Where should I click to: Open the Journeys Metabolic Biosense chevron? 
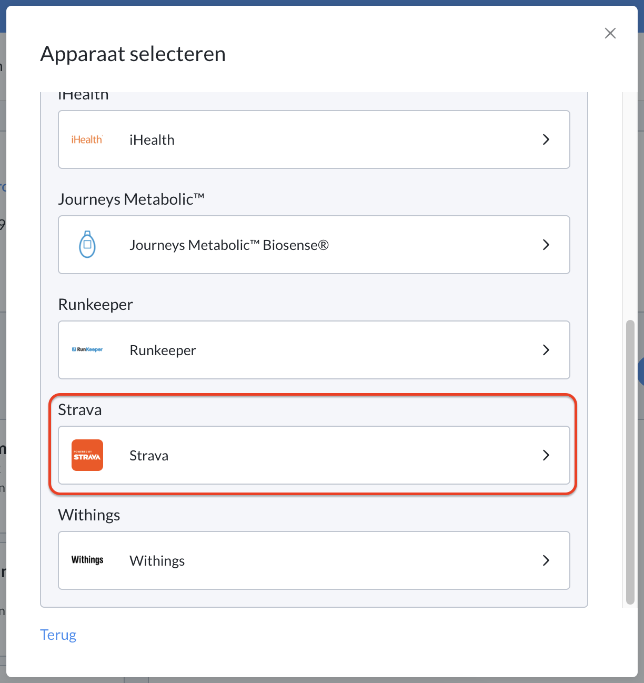click(546, 245)
